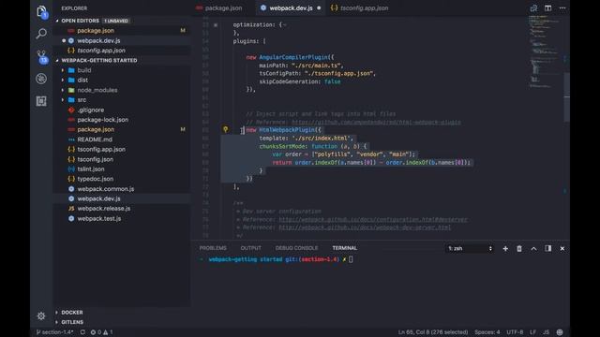The height and width of the screenshot is (337, 600).
Task: Open the editor More Actions ellipsis
Action: [x=562, y=8]
